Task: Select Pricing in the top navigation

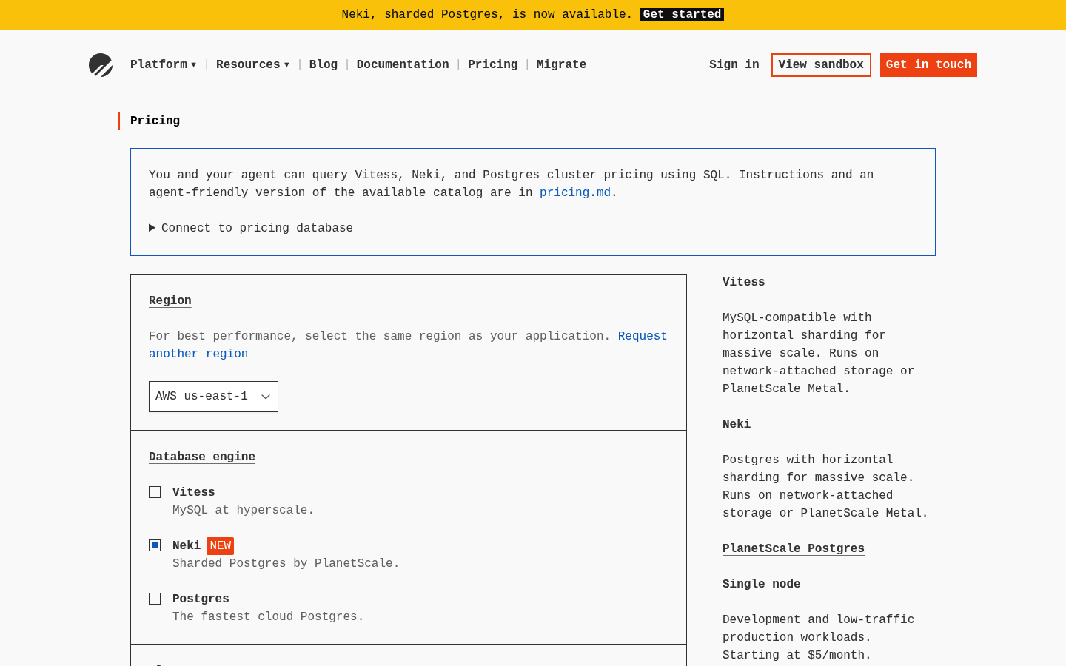Action: click(x=493, y=64)
